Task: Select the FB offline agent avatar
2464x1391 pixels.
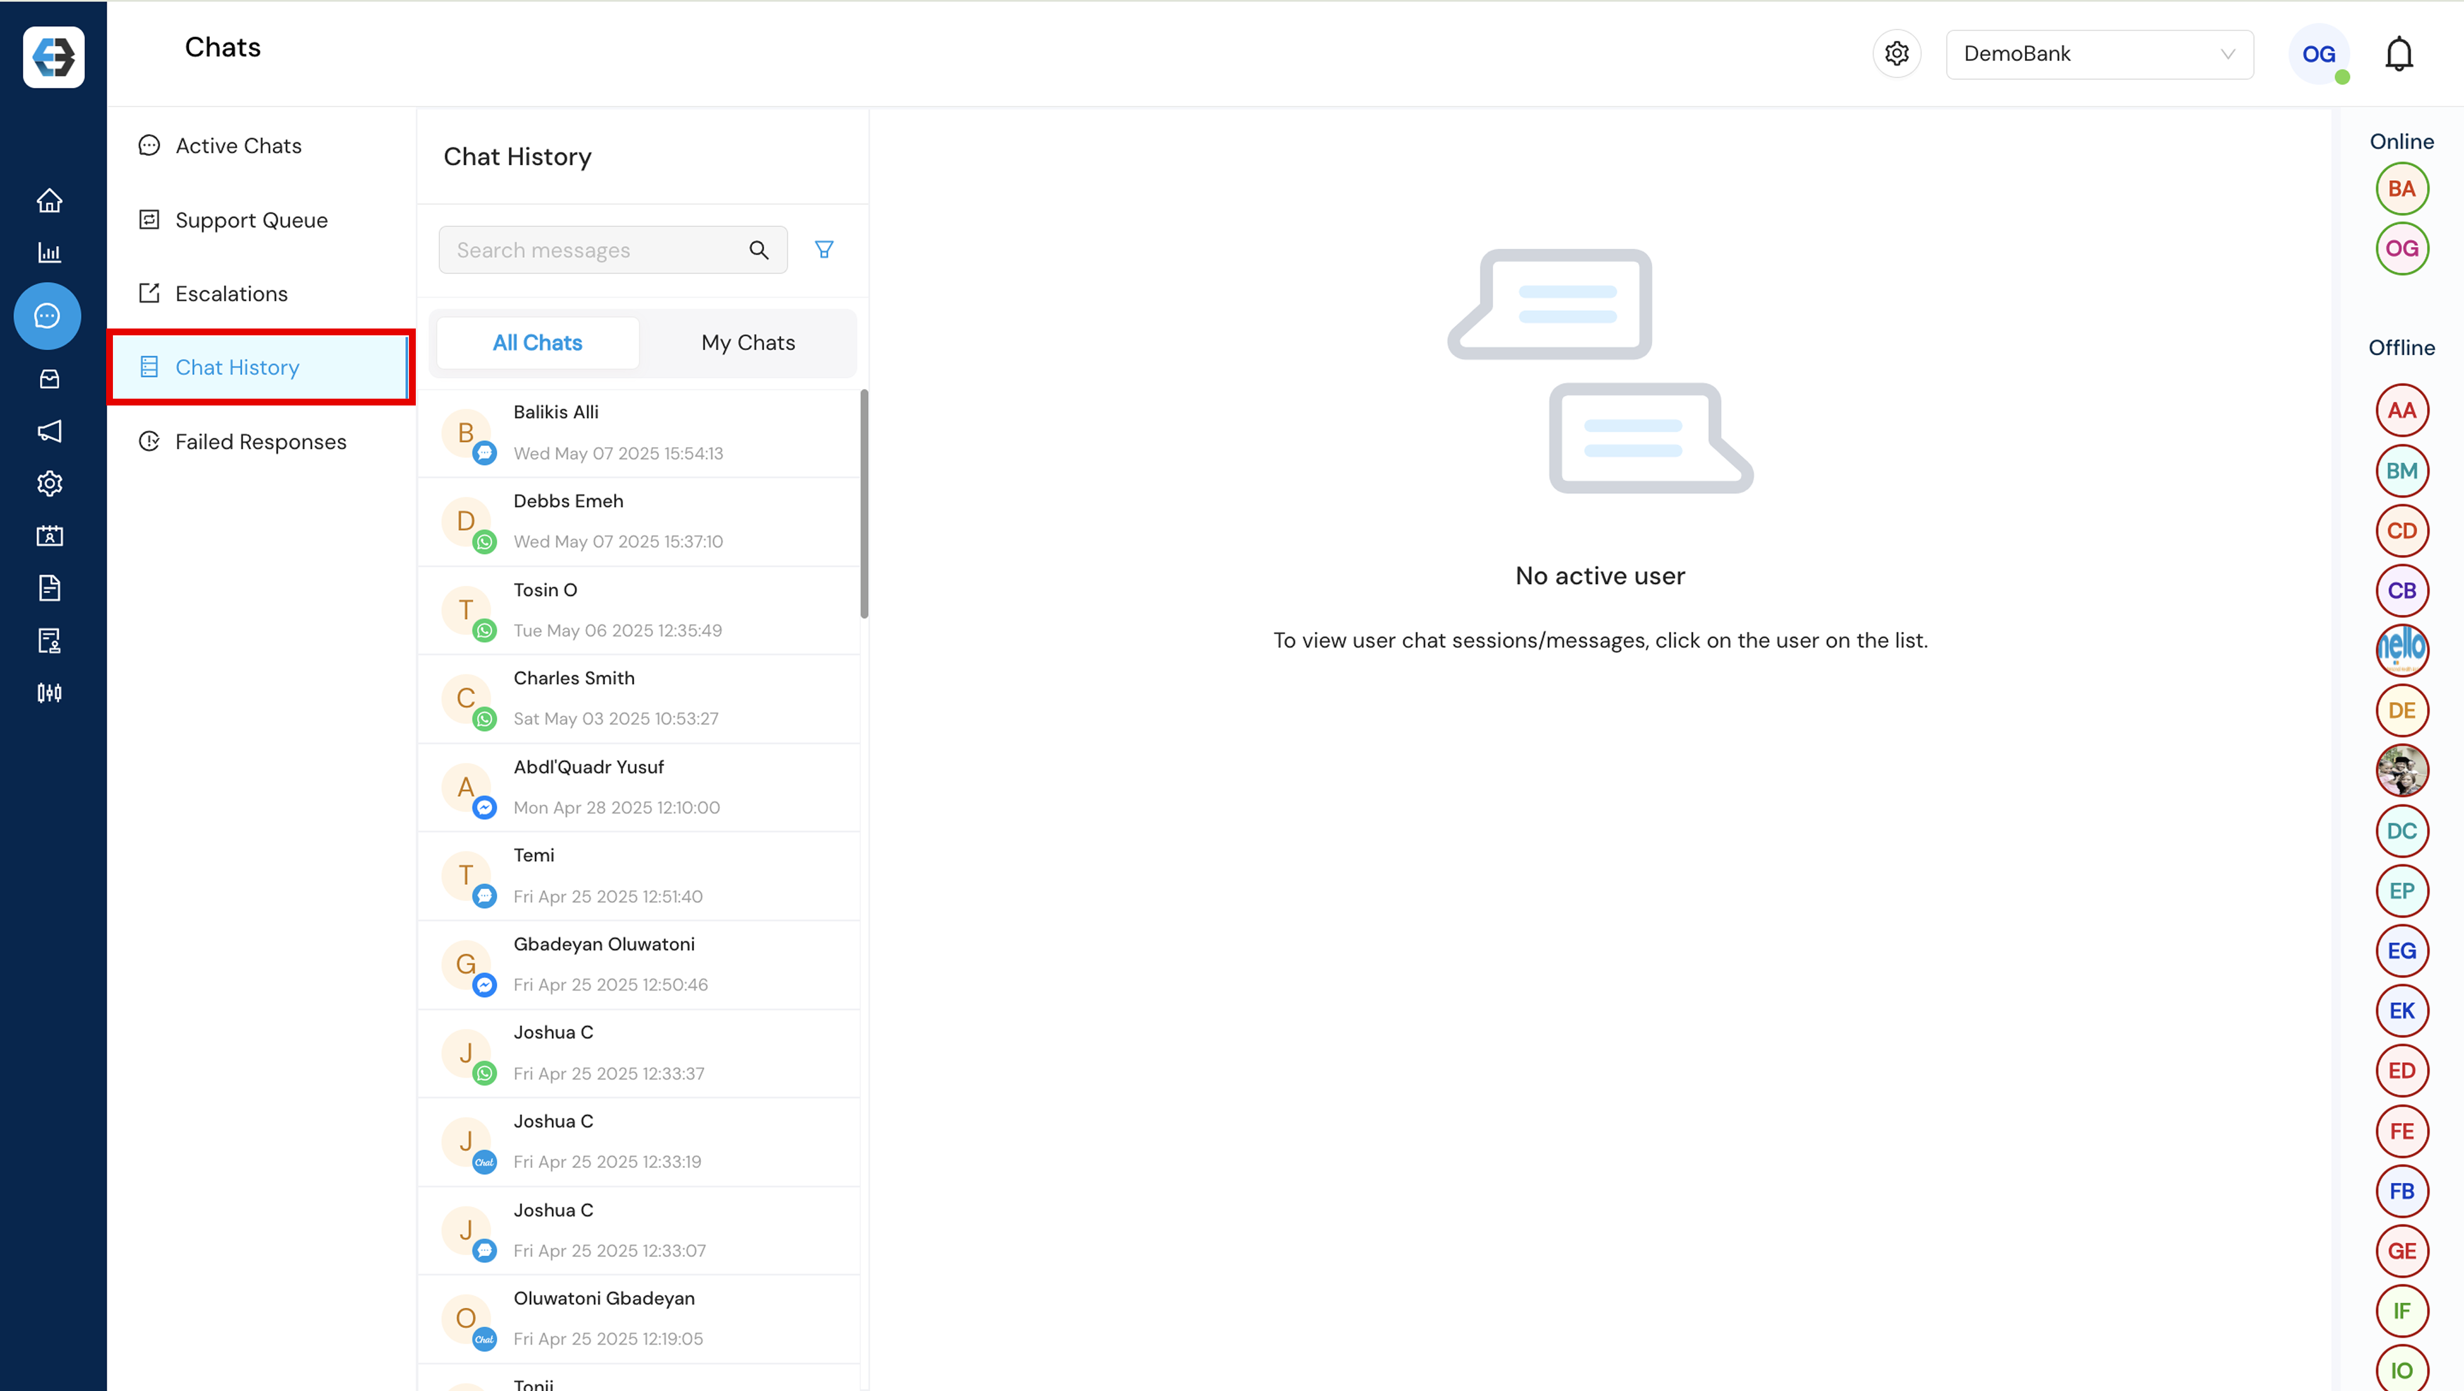Action: 2402,1191
